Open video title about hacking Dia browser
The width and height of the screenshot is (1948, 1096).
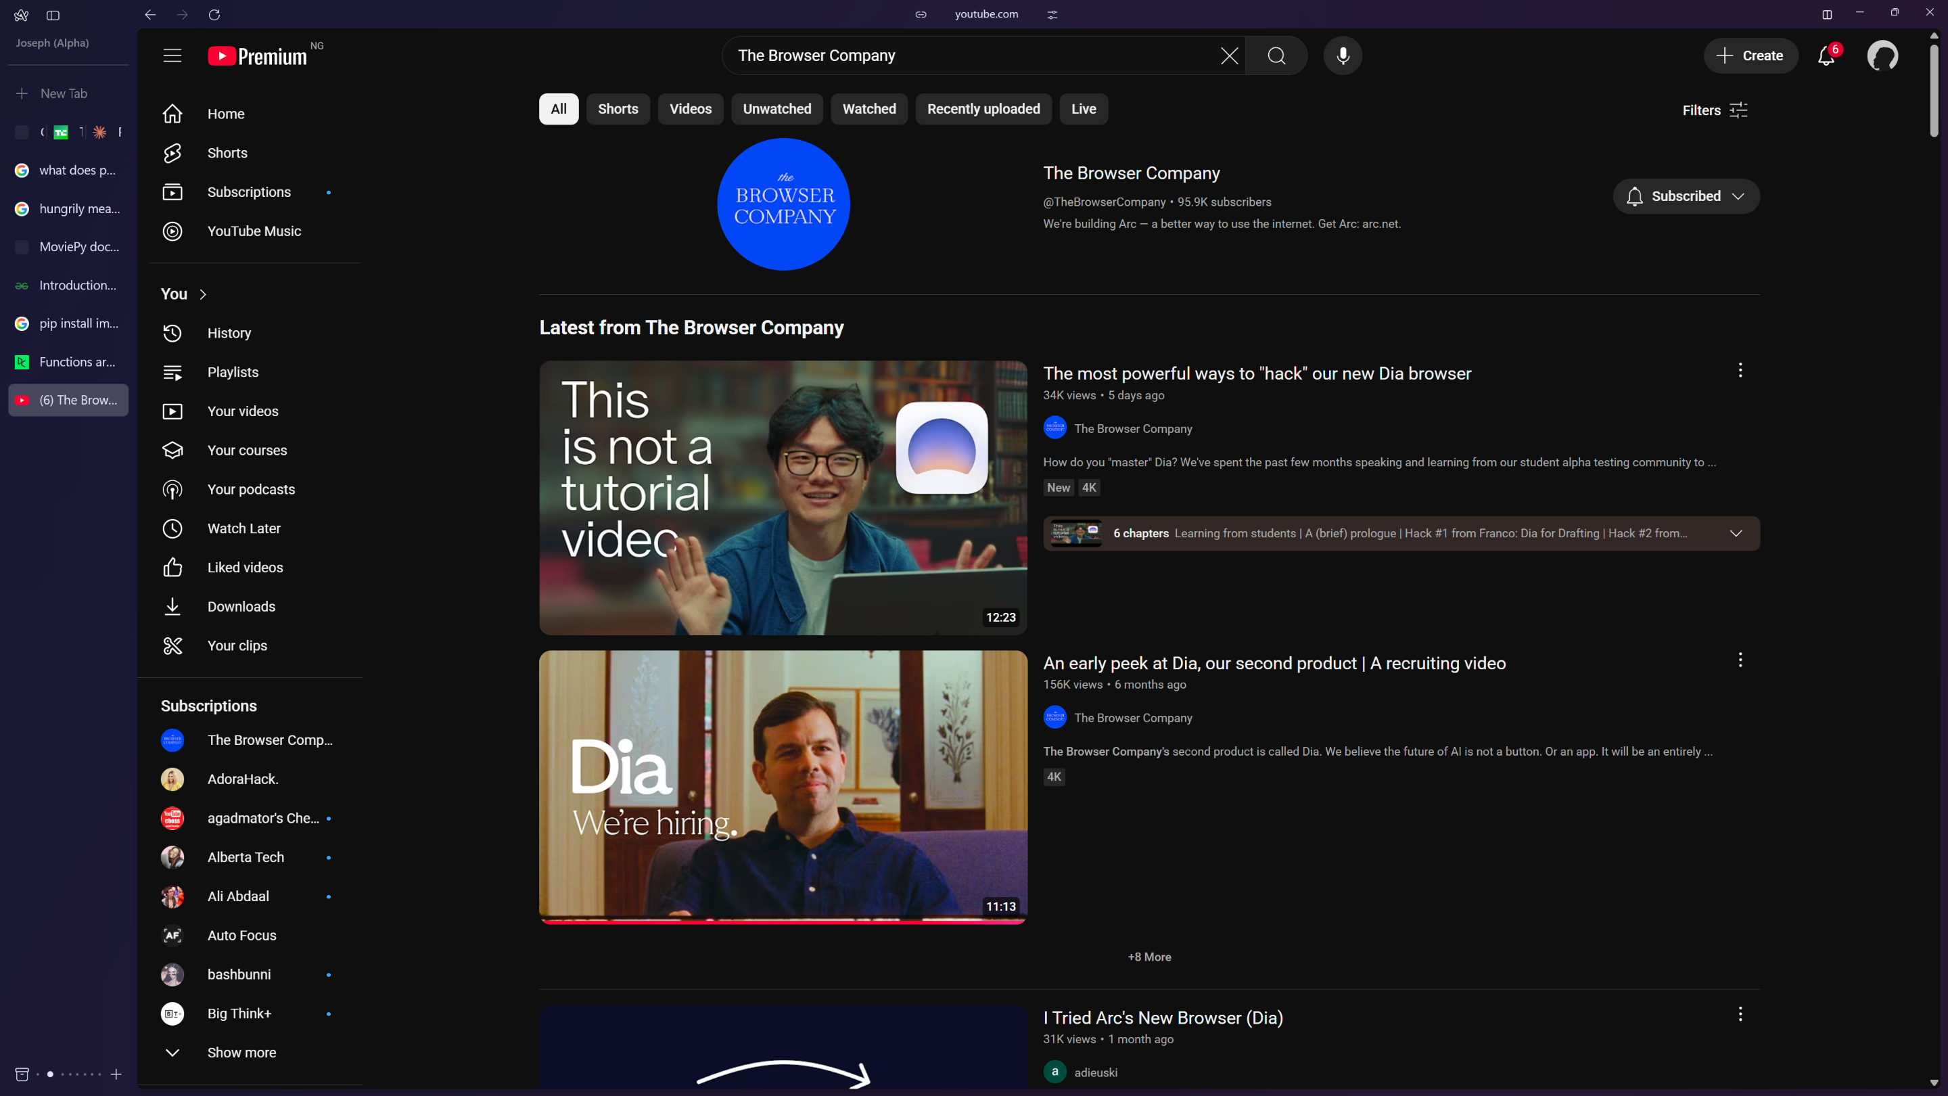tap(1257, 373)
